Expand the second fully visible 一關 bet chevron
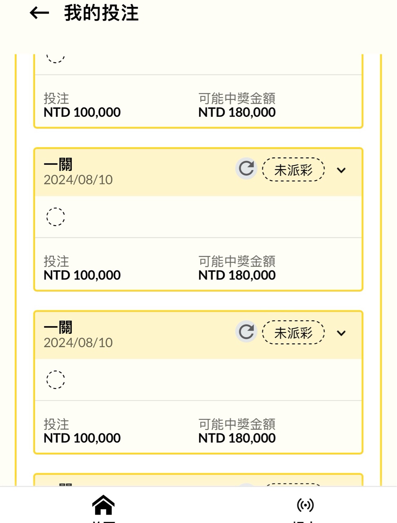The height and width of the screenshot is (523, 397). 341,333
